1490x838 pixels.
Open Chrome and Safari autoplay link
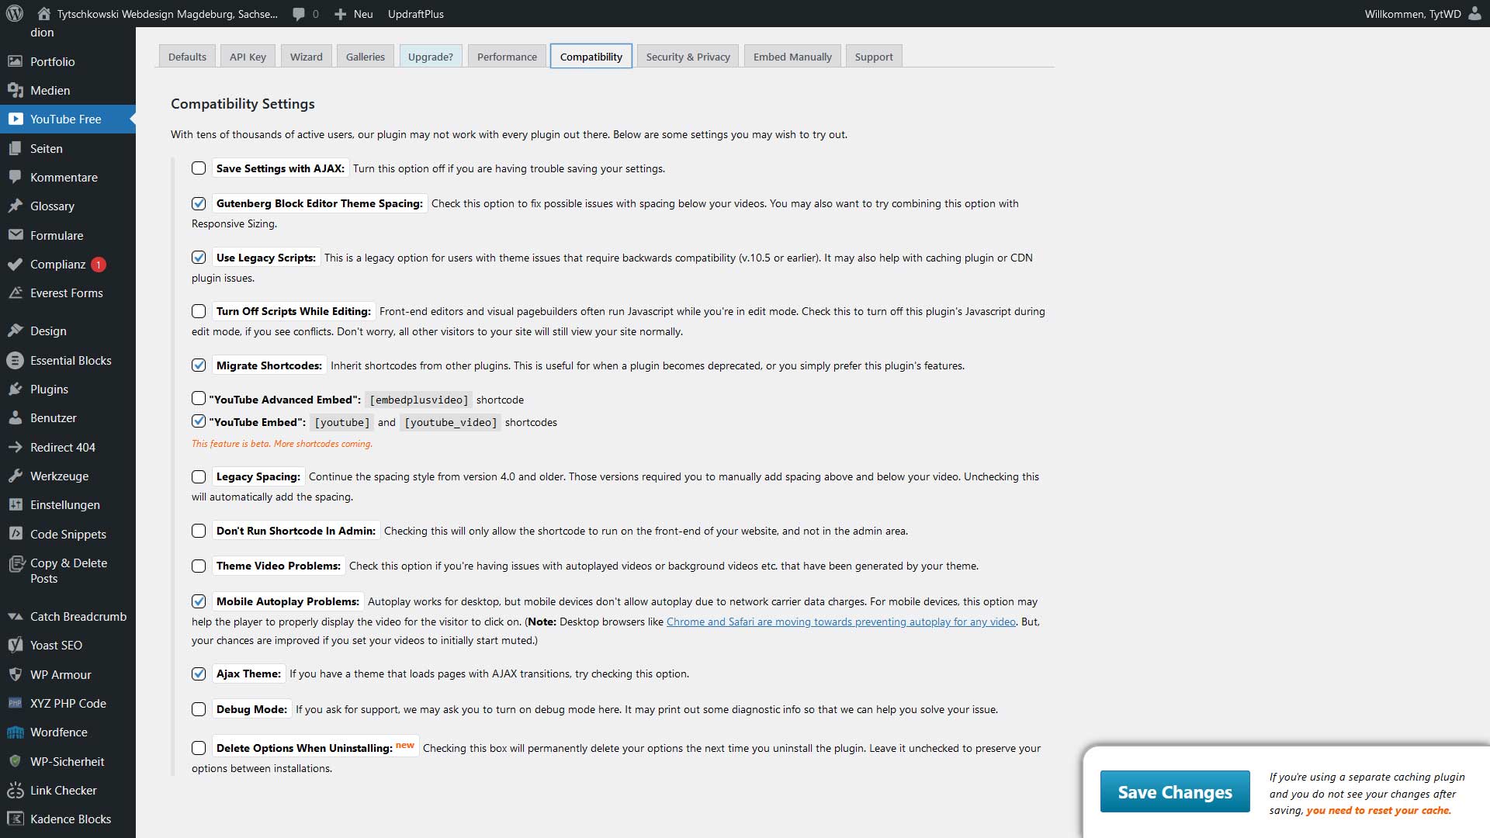click(841, 622)
